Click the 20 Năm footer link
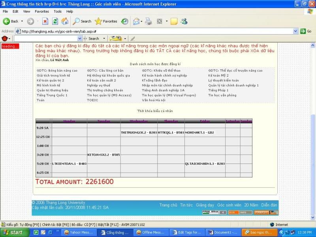 coord(251,205)
